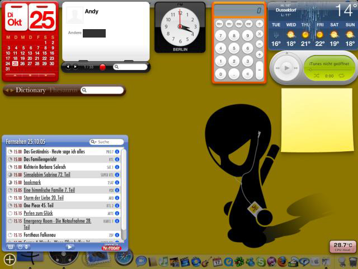Image resolution: width=358 pixels, height=269 pixels.
Task: Click the Safari compass icon in Dock
Action: tap(124, 257)
